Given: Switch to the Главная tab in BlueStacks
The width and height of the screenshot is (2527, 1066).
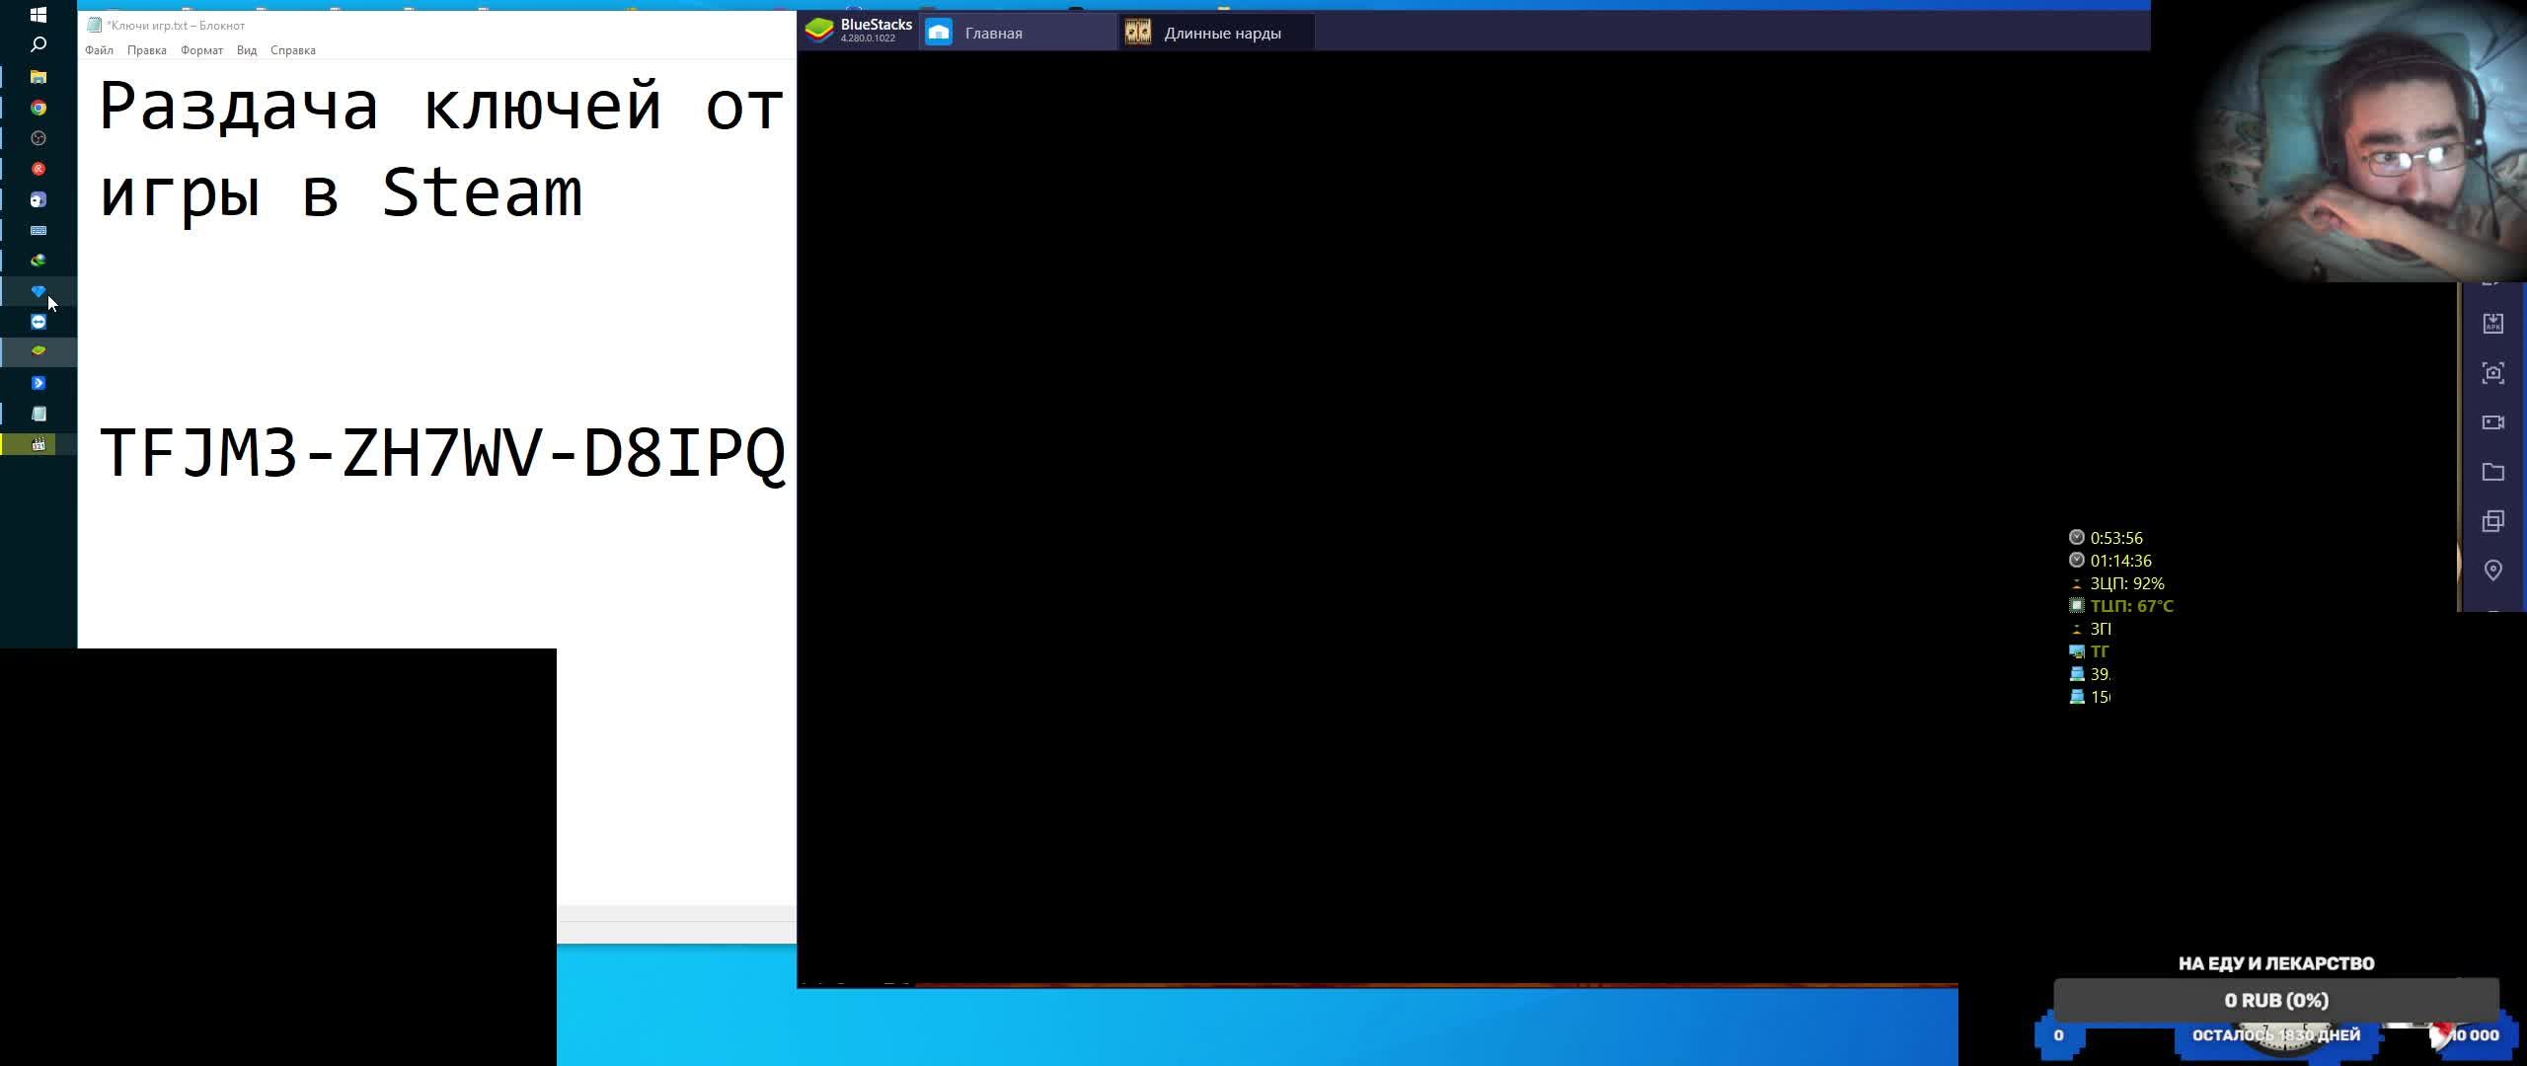Looking at the screenshot, I should [x=993, y=33].
